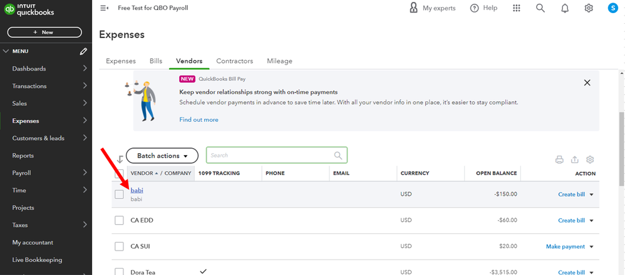
Task: Click the magnifier inside the vendor search box
Action: tap(338, 155)
